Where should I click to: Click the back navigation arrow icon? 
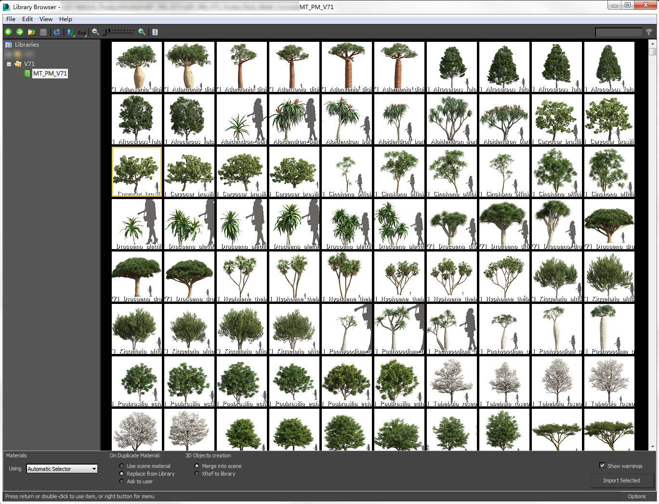tap(8, 32)
